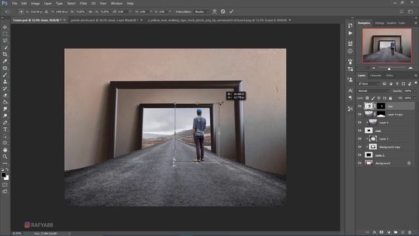Open workspace switcher in options bar
The width and height of the screenshot is (419, 236).
coord(410,12)
